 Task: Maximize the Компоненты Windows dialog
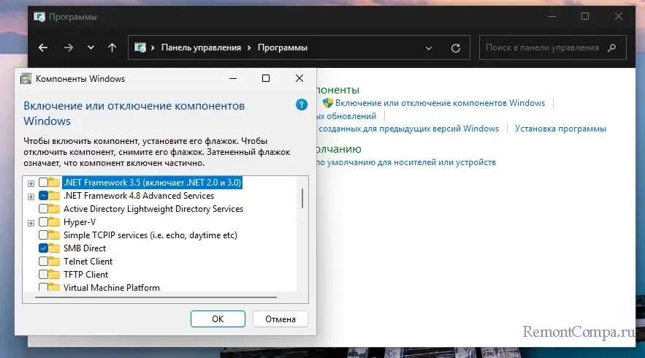(x=266, y=78)
